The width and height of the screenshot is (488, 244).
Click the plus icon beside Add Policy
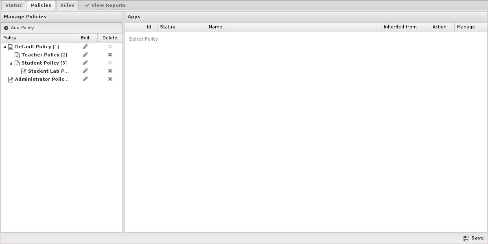(6, 28)
